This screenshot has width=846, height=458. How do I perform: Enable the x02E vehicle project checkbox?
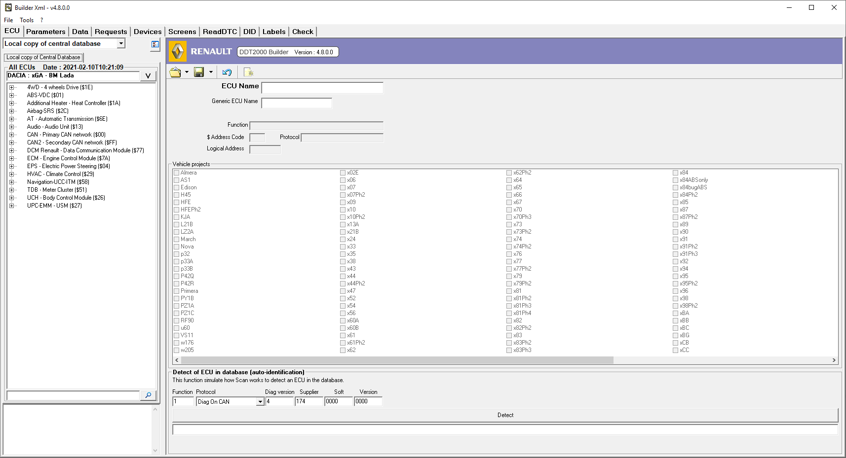point(343,173)
